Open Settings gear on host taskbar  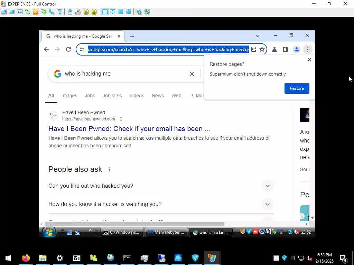point(59,258)
